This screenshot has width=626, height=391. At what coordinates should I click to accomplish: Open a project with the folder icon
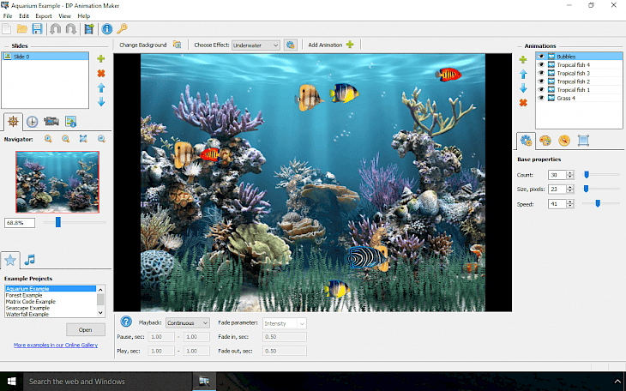22,29
